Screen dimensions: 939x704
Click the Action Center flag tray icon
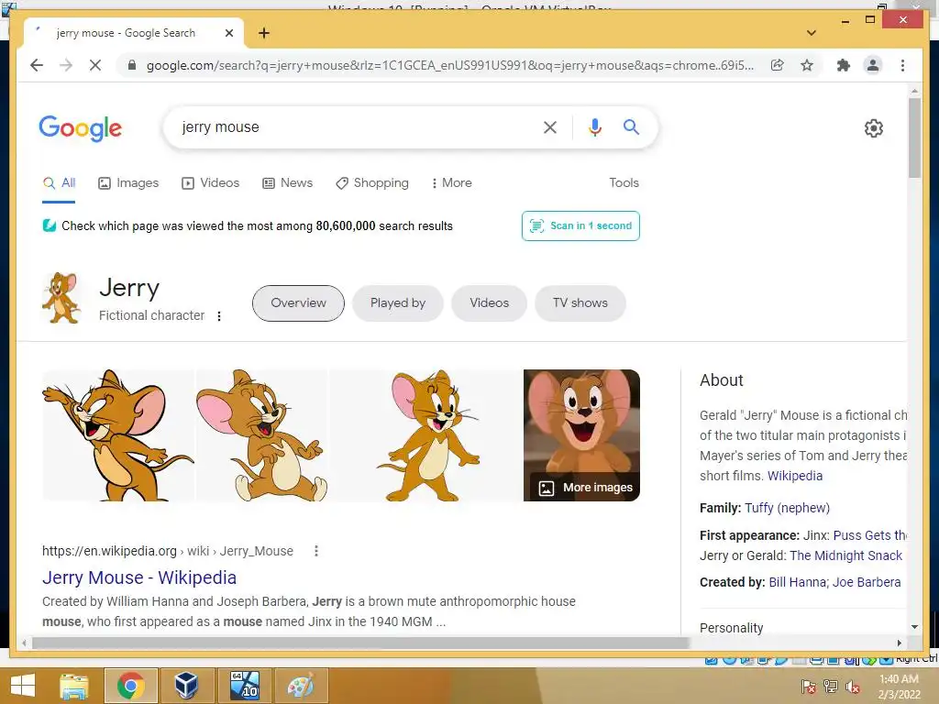tap(808, 687)
